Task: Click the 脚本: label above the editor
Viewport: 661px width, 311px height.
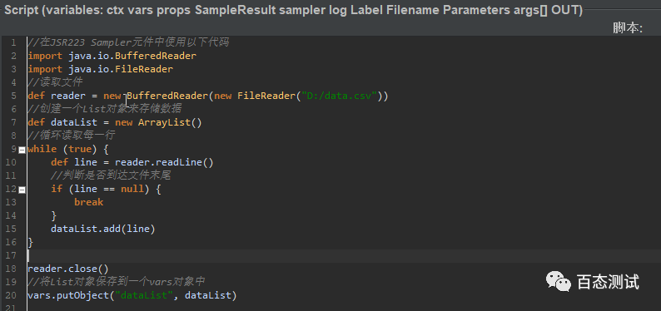Action: pos(627,27)
